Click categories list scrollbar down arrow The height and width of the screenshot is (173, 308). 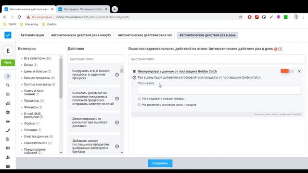61,153
